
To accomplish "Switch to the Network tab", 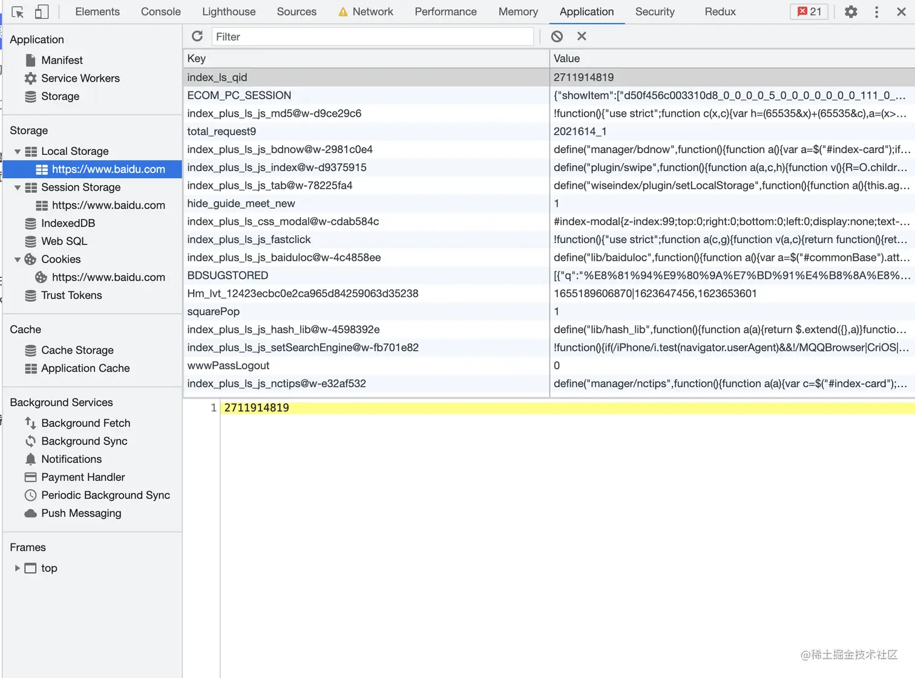I will pyautogui.click(x=372, y=11).
